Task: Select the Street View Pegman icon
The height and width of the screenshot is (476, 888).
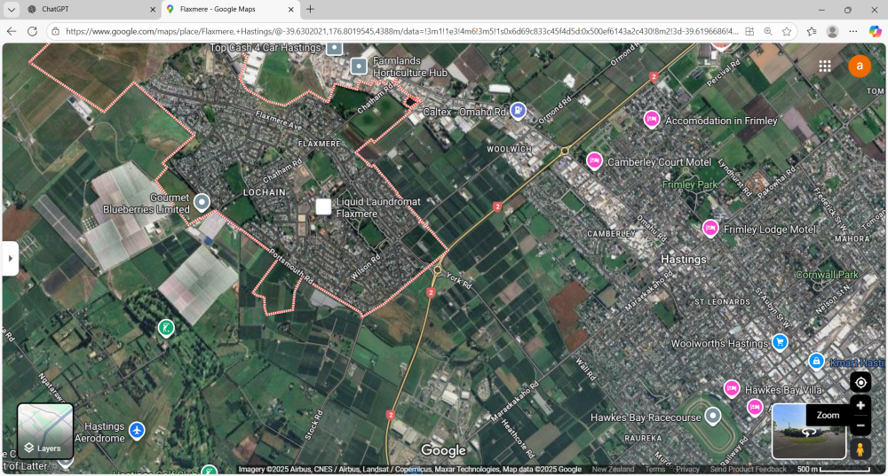Action: point(860,449)
